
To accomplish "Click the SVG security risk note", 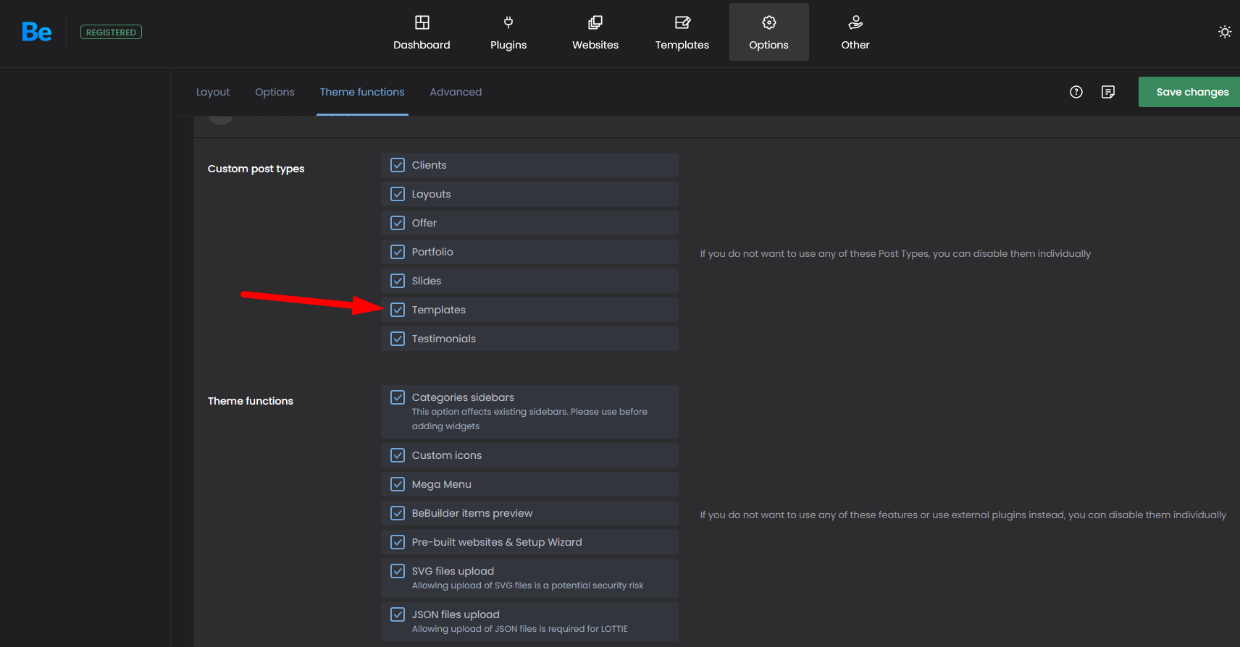I will click(x=527, y=585).
